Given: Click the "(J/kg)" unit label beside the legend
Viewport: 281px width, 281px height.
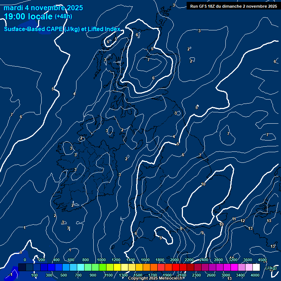Looking at the screenshot, I should coord(271,268).
